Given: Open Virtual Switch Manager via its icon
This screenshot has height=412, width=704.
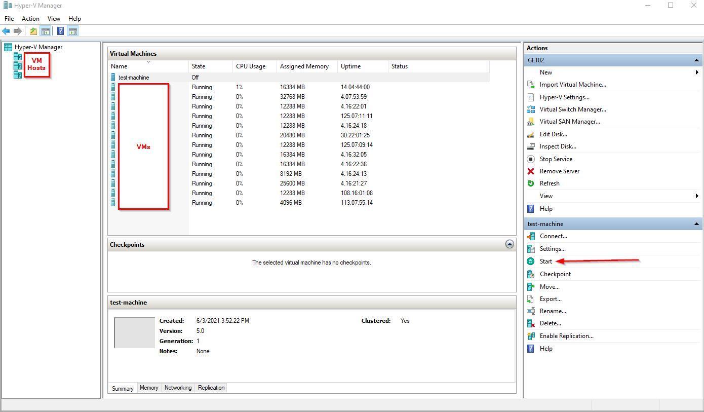Looking at the screenshot, I should click(531, 109).
